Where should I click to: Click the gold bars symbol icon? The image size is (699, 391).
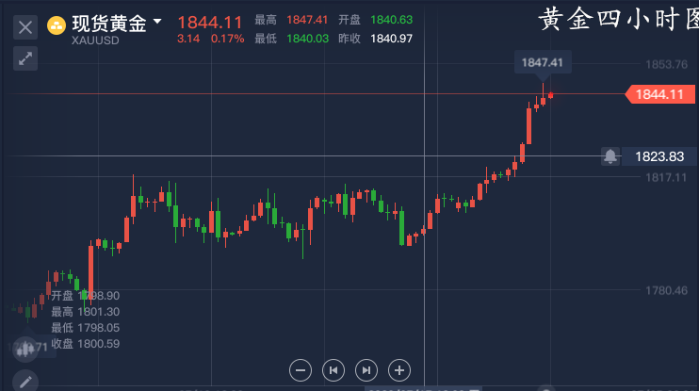[x=57, y=25]
